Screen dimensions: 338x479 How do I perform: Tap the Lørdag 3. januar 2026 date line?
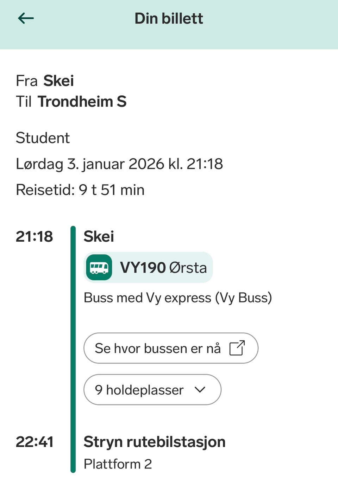[119, 164]
